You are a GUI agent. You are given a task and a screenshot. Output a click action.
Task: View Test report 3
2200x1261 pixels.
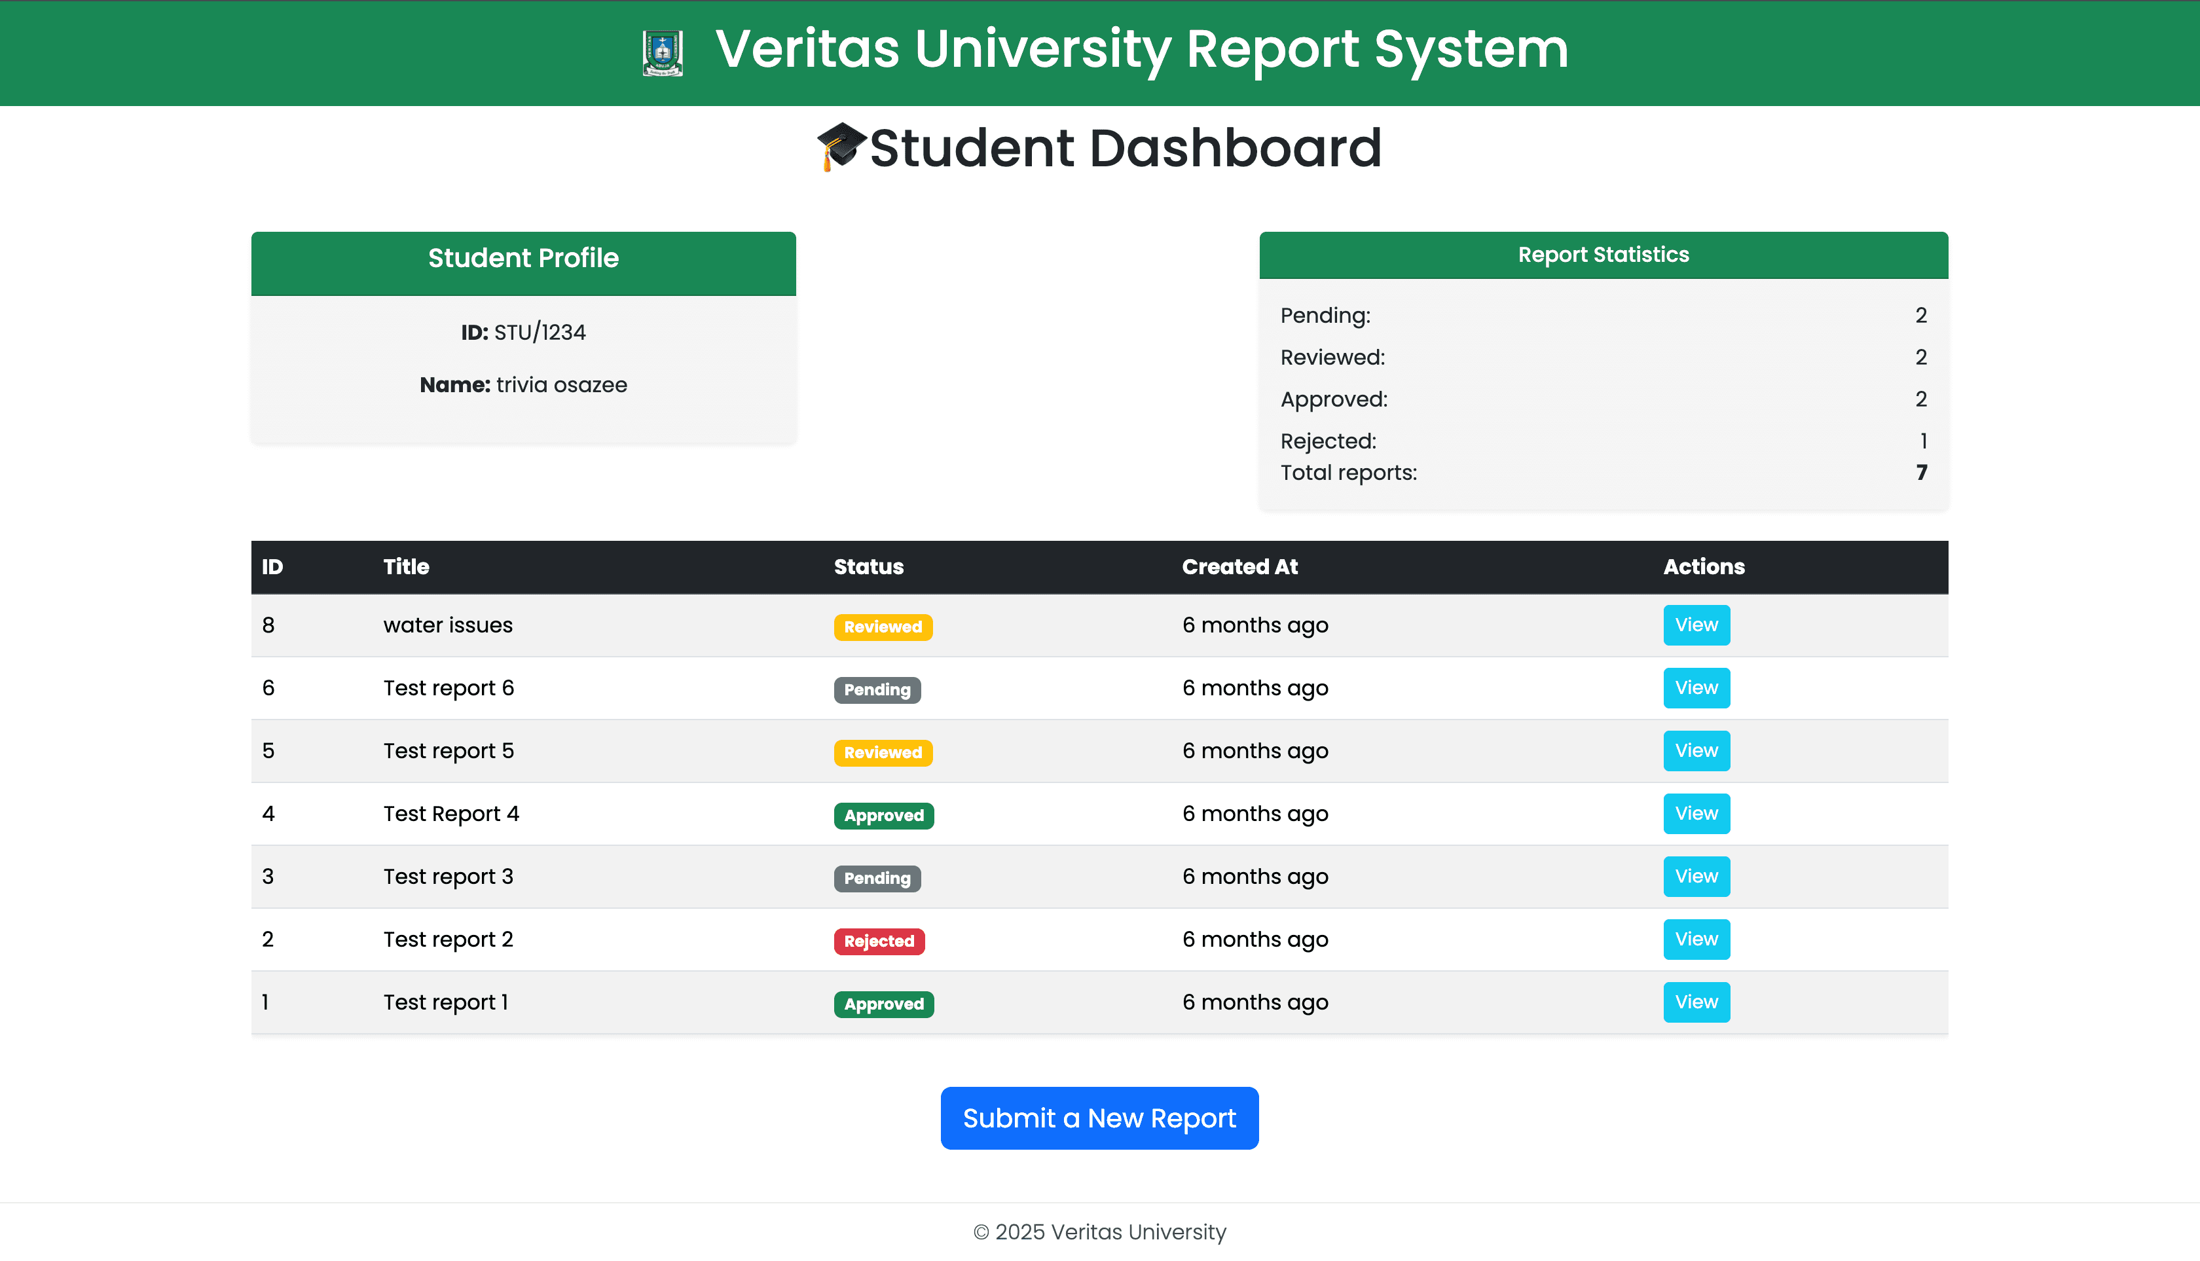point(1696,875)
